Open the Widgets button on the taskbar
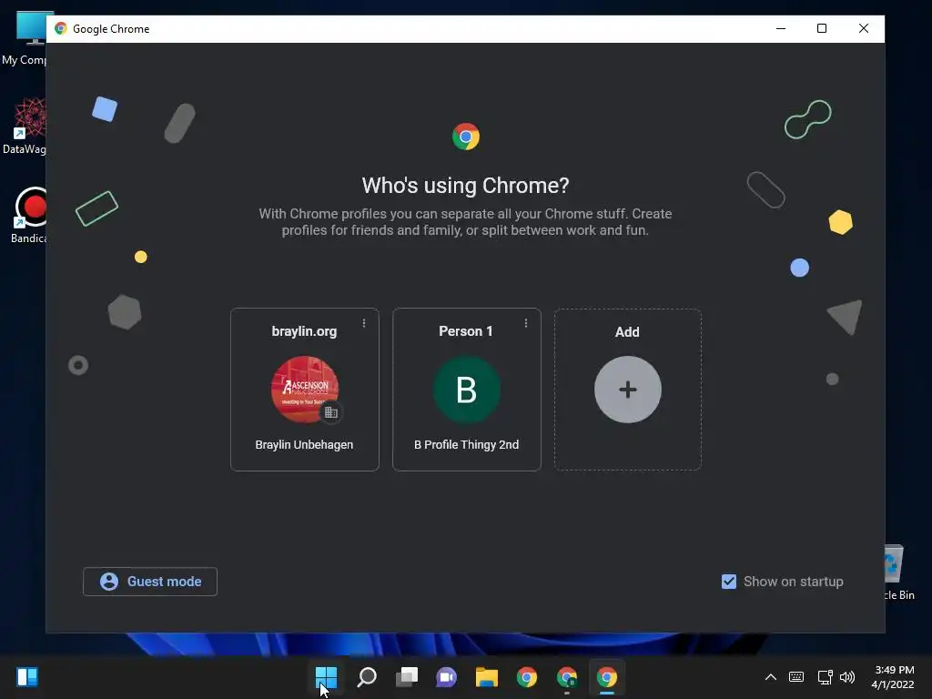Image resolution: width=932 pixels, height=699 pixels. pyautogui.click(x=27, y=677)
